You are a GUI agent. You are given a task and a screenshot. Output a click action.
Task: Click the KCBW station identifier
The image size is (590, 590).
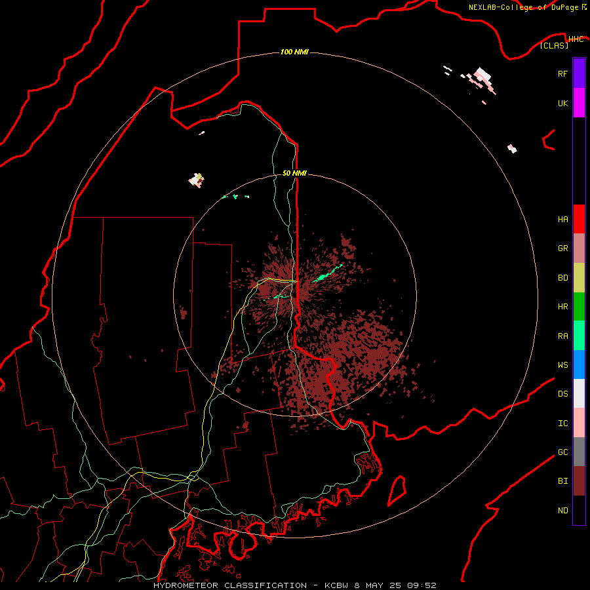point(336,585)
